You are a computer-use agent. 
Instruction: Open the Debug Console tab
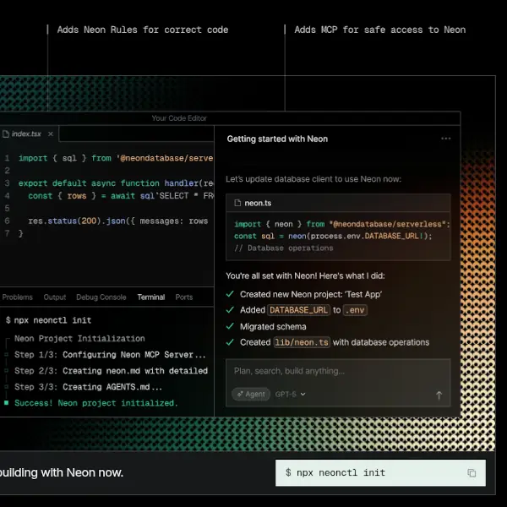click(101, 297)
